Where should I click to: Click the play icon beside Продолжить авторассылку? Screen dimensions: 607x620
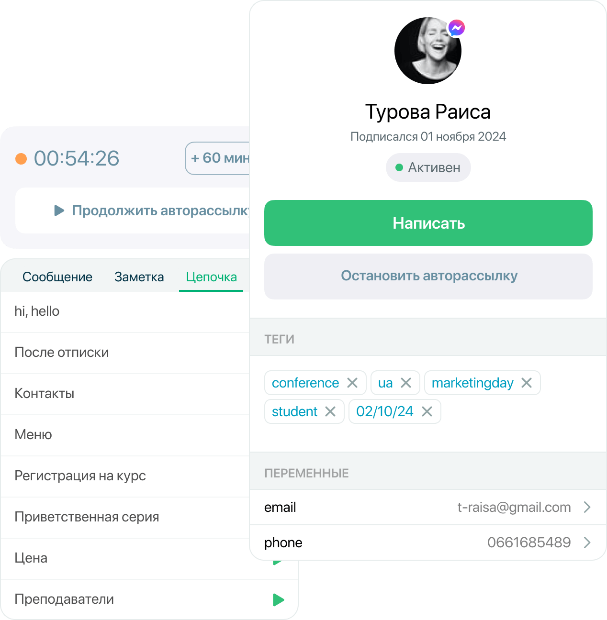pyautogui.click(x=58, y=210)
